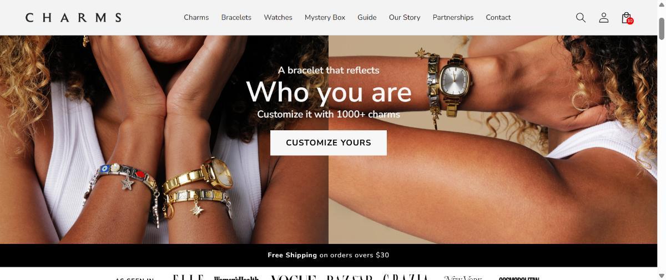This screenshot has width=666, height=280.
Task: Click the red cart count badge
Action: 630,21
